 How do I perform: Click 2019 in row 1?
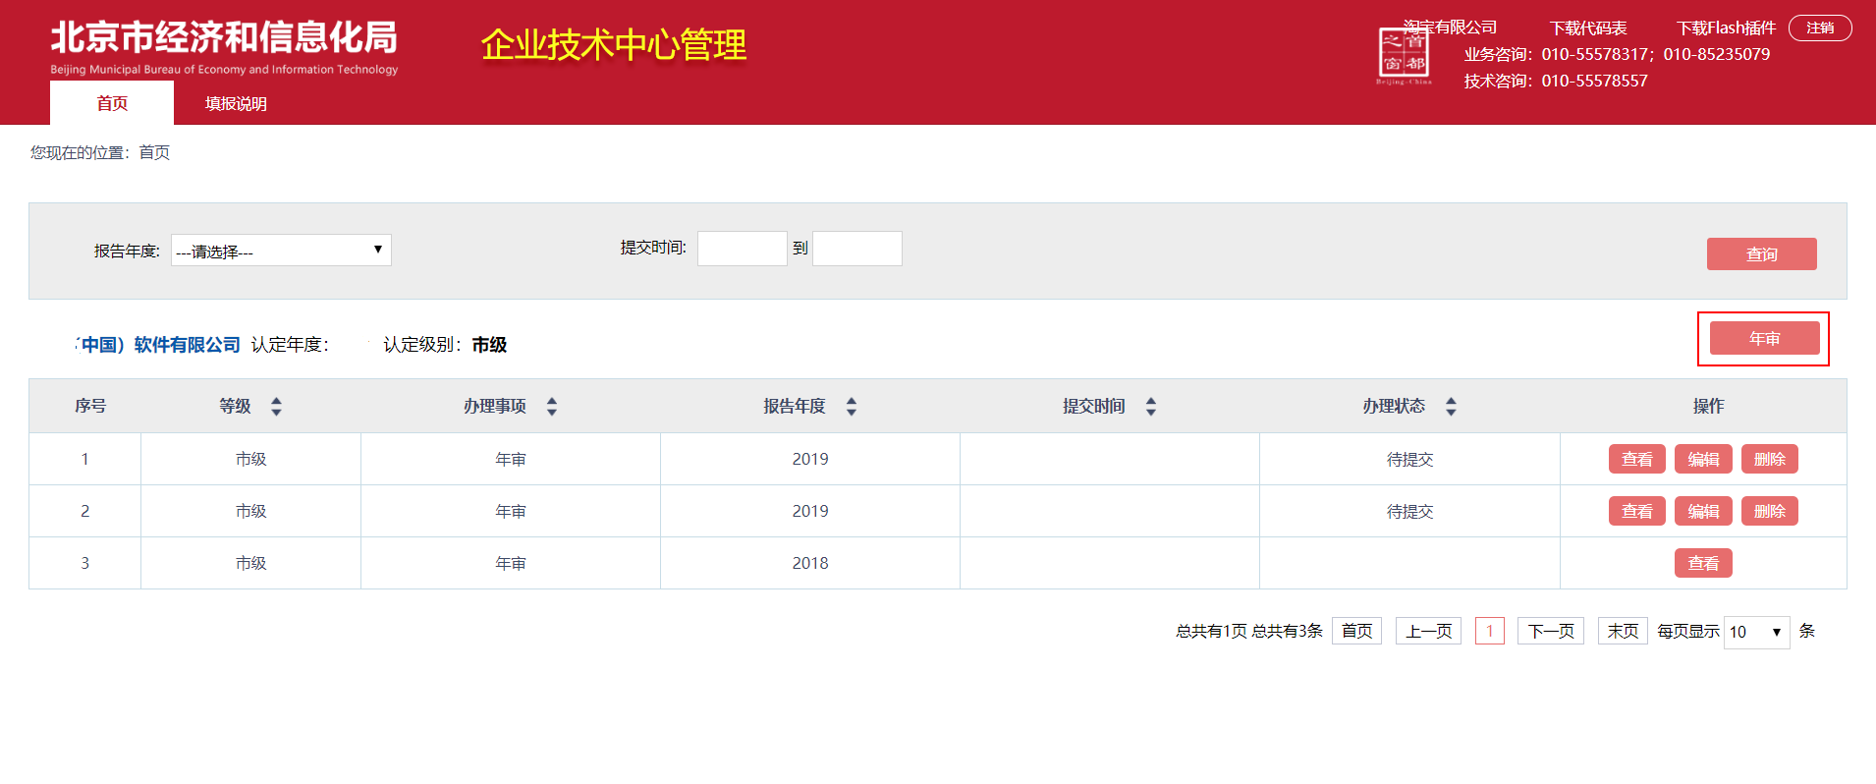tap(810, 459)
